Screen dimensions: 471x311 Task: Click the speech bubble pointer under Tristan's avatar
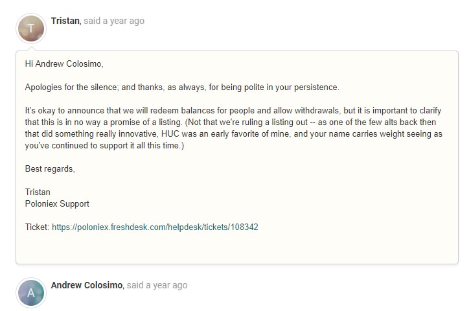coord(31,49)
